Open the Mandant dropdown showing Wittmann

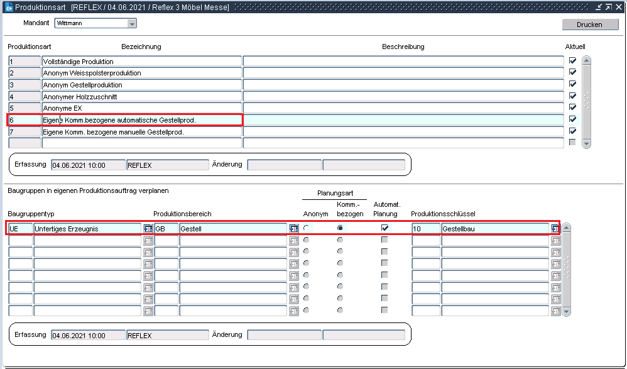pos(132,23)
